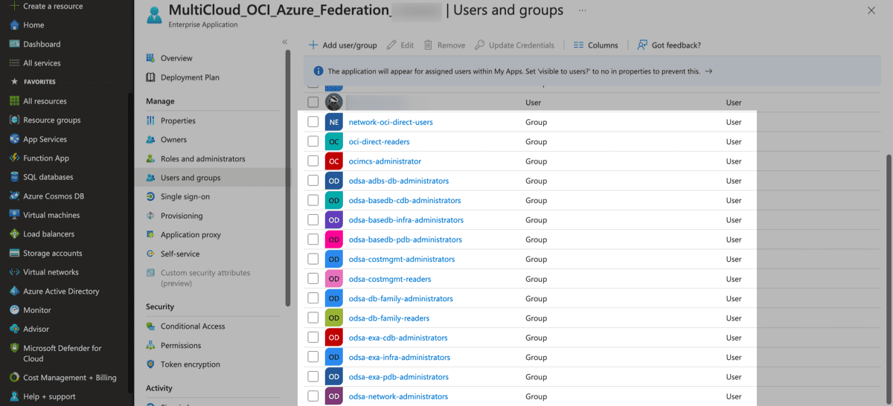Click the Deployment Plan book icon
The width and height of the screenshot is (893, 406).
(x=151, y=77)
